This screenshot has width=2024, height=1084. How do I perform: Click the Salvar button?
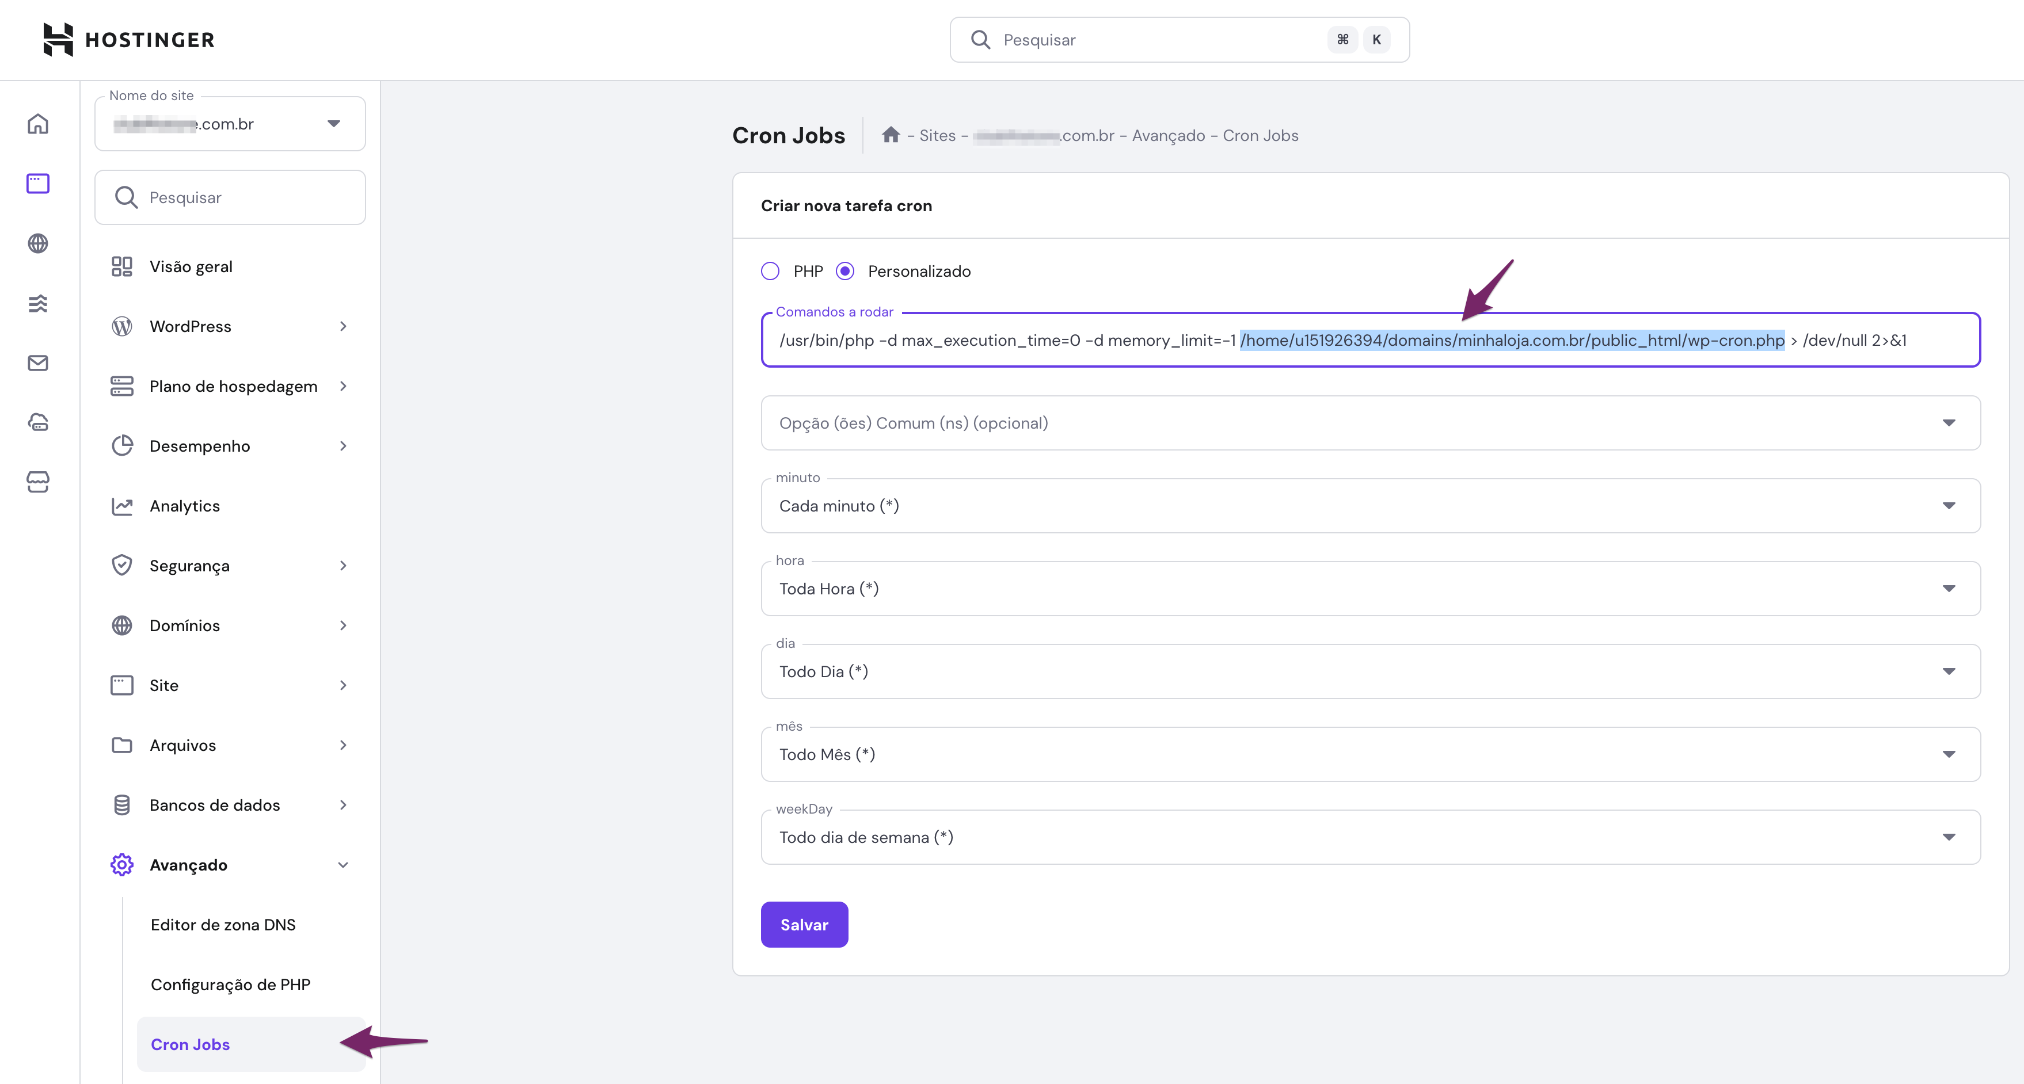click(x=804, y=925)
